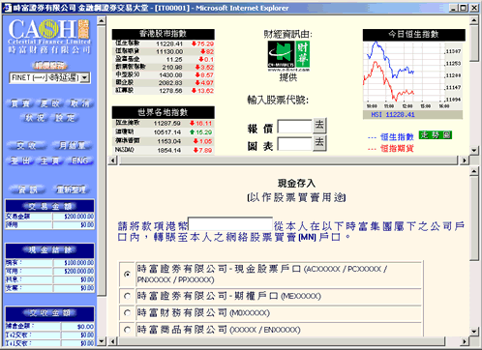Image resolution: width=482 pixels, height=350 pixels.
Task: Click the 更改 modify order button
Action: click(x=50, y=103)
